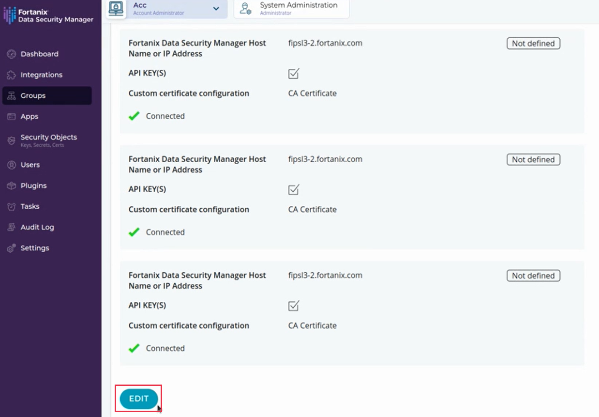Click the Users icon in sidebar

(x=12, y=165)
